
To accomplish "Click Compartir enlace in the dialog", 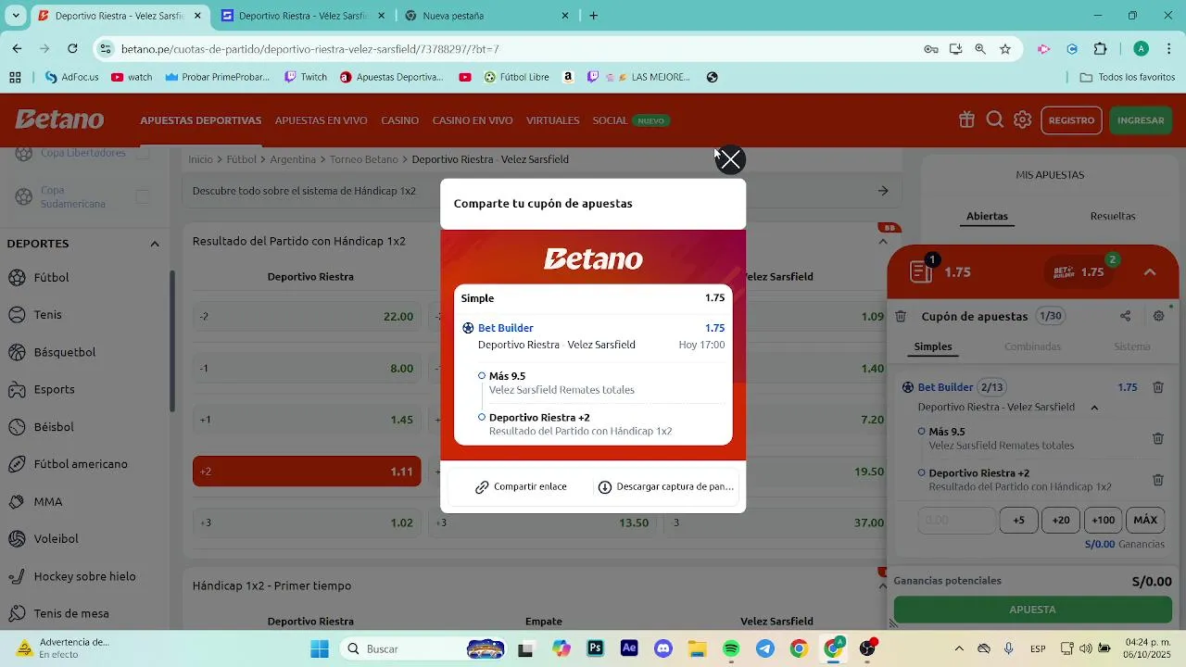I will click(x=521, y=486).
